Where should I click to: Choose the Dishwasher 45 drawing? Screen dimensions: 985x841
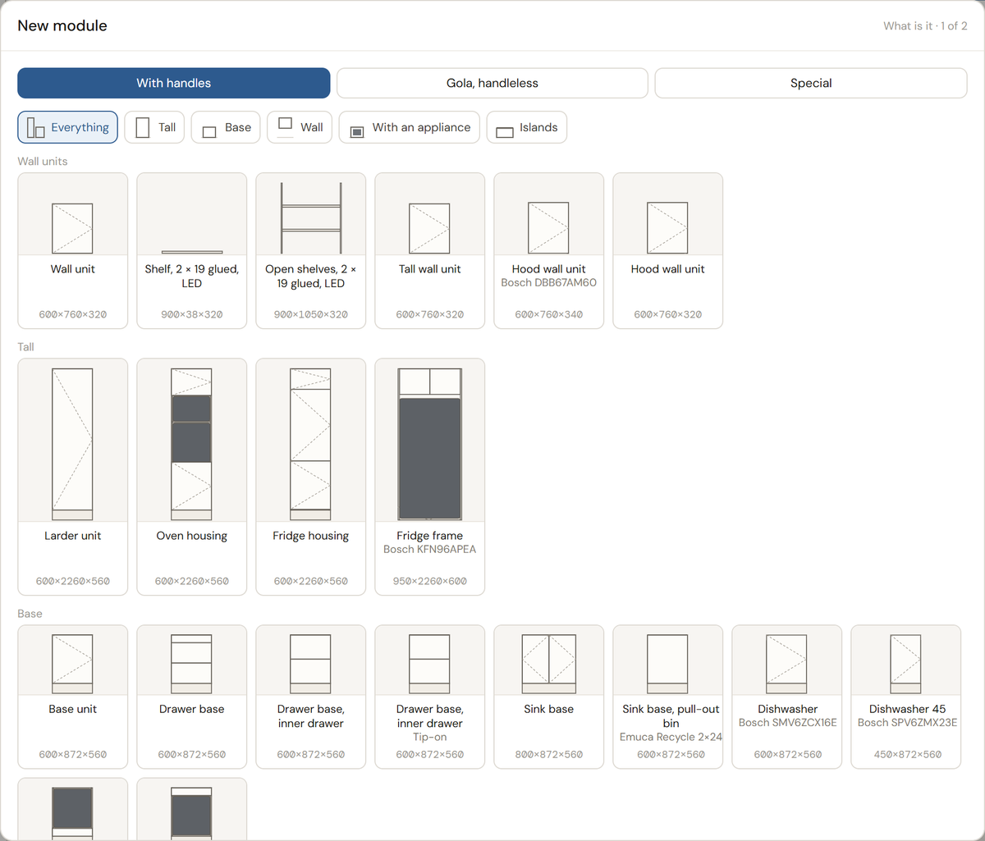click(905, 664)
